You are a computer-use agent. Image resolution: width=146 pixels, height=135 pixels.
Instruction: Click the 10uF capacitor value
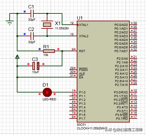click(36, 72)
